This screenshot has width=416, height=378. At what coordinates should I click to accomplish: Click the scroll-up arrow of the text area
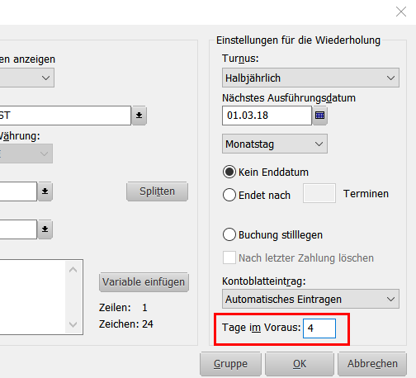click(73, 270)
